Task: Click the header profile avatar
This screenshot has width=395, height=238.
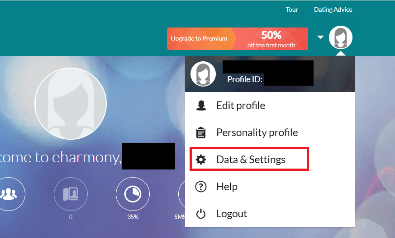Action: pyautogui.click(x=341, y=37)
